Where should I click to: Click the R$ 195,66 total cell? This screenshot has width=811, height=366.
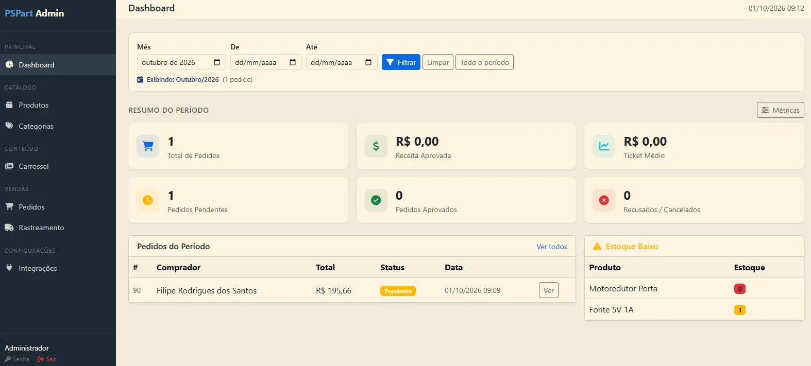tap(333, 291)
